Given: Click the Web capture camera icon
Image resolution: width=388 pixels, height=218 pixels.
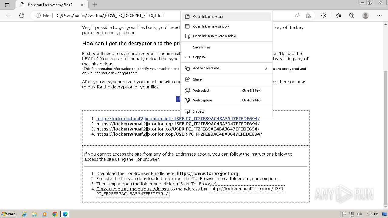Looking at the screenshot, I should tap(187, 100).
